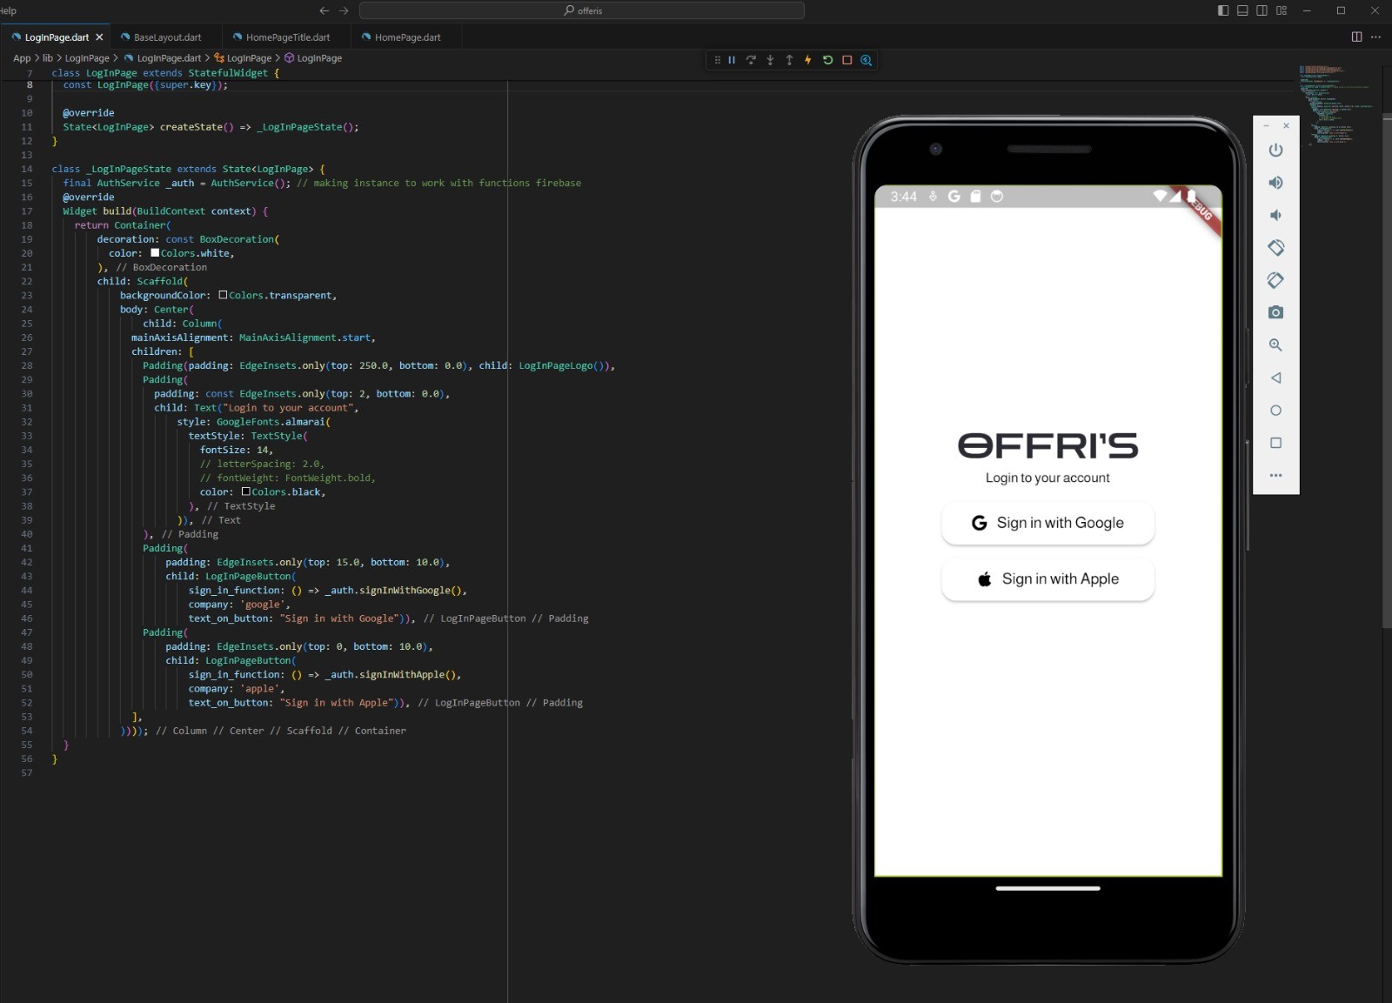The width and height of the screenshot is (1392, 1003).
Task: Open Customize Layout icon
Action: pos(1282,10)
